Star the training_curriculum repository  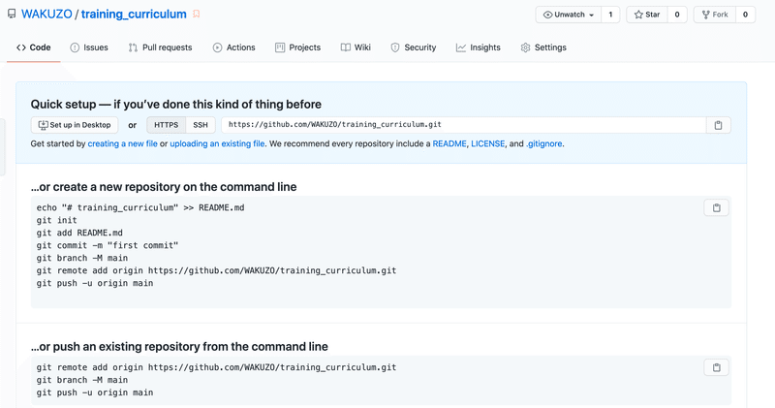647,15
